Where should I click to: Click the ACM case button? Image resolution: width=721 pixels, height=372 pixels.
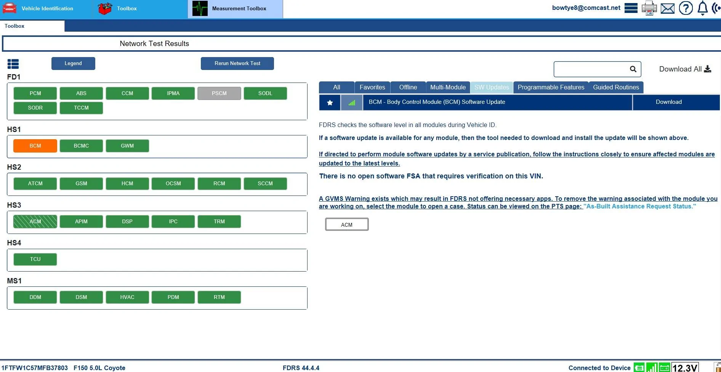pyautogui.click(x=346, y=224)
